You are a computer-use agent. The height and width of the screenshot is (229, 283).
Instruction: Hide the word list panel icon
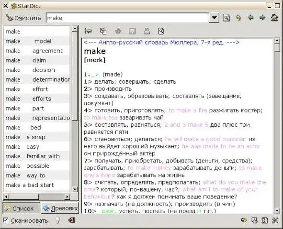(x=88, y=31)
